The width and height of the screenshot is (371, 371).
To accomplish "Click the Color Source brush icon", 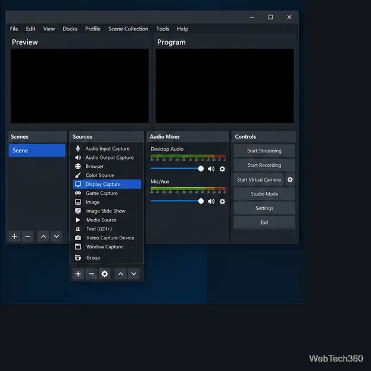I will point(78,175).
